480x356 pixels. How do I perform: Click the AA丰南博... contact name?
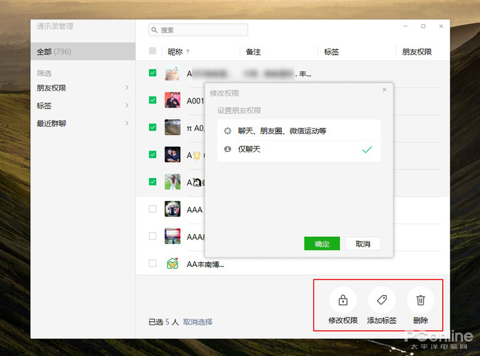pyautogui.click(x=206, y=264)
